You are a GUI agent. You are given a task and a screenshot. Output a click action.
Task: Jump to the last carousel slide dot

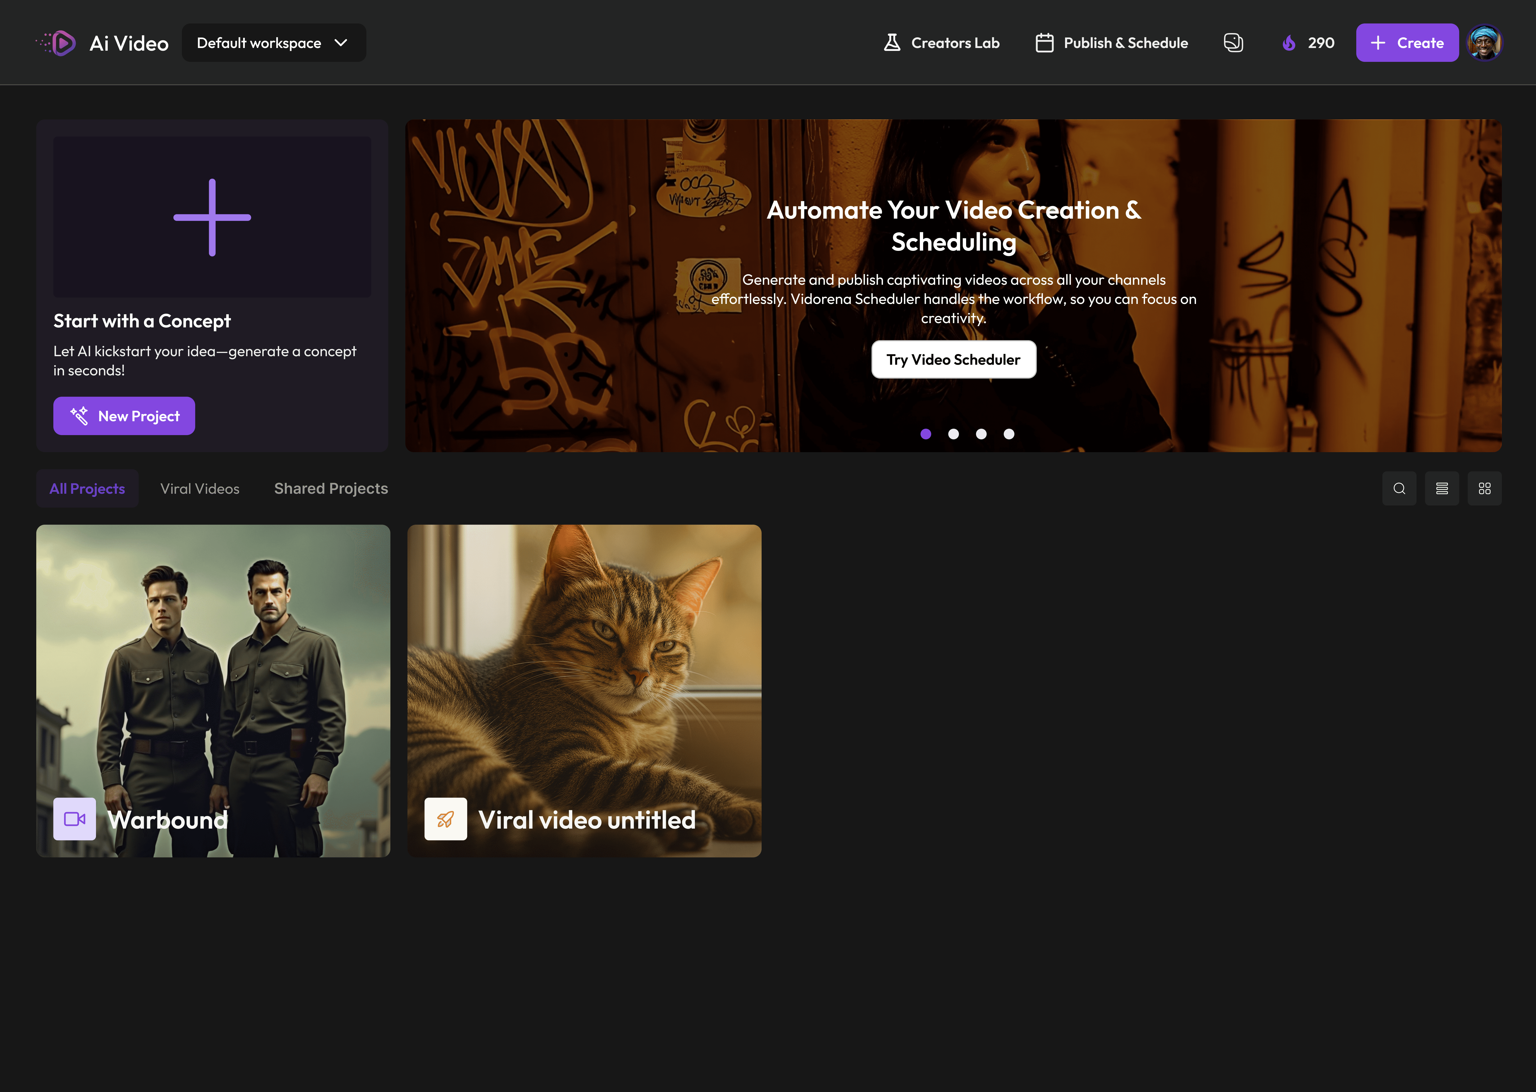1009,434
